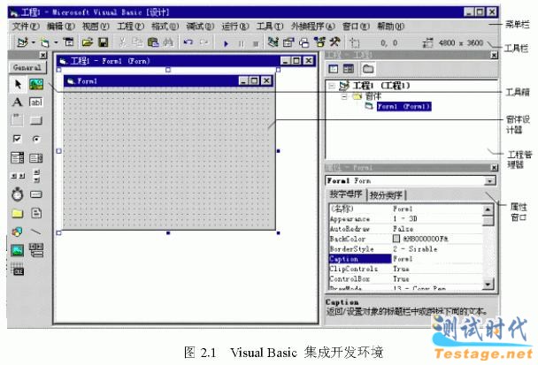This screenshot has height=365, width=538.
Task: Save the project using the floppy disk icon
Action: point(103,42)
